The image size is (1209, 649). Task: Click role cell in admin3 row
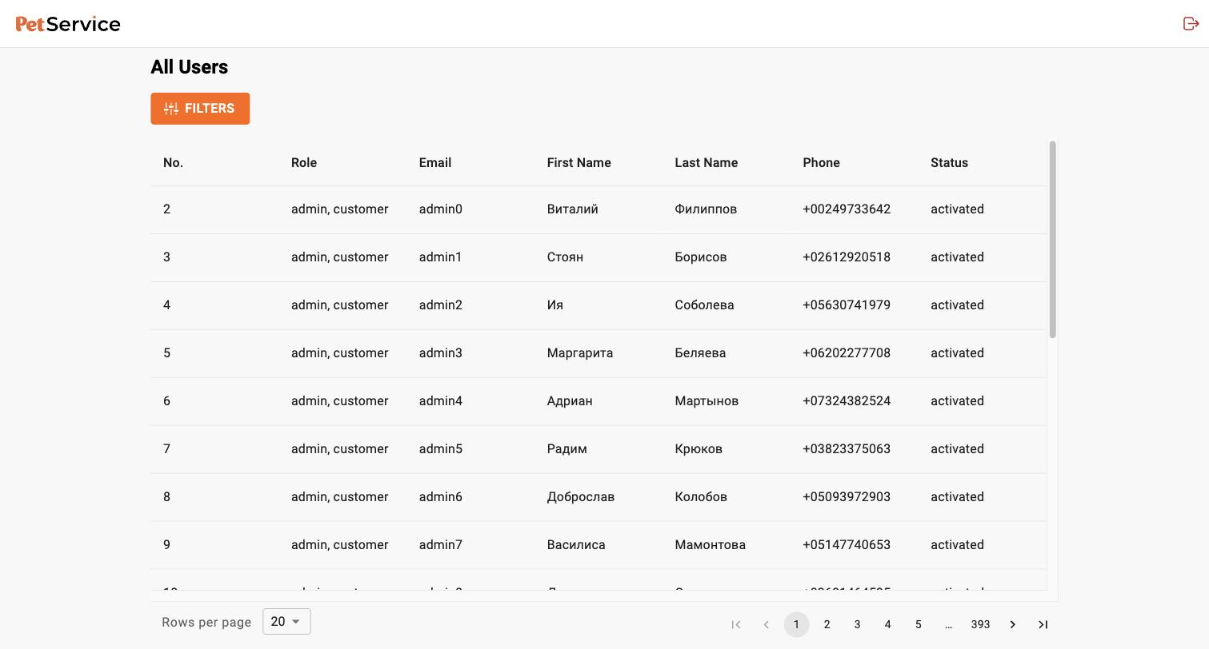point(340,352)
